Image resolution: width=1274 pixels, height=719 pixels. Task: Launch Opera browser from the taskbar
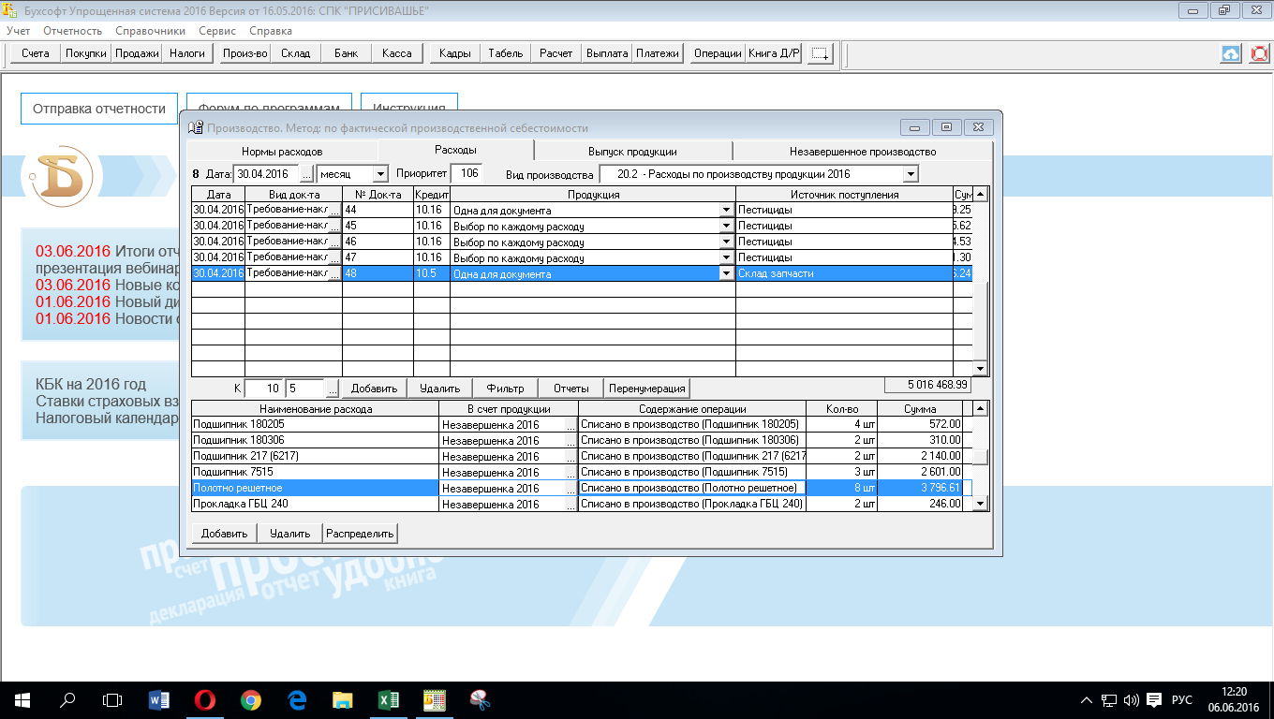click(x=205, y=699)
